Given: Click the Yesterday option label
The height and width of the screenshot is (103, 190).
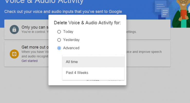Looking at the screenshot, I should point(71,40).
